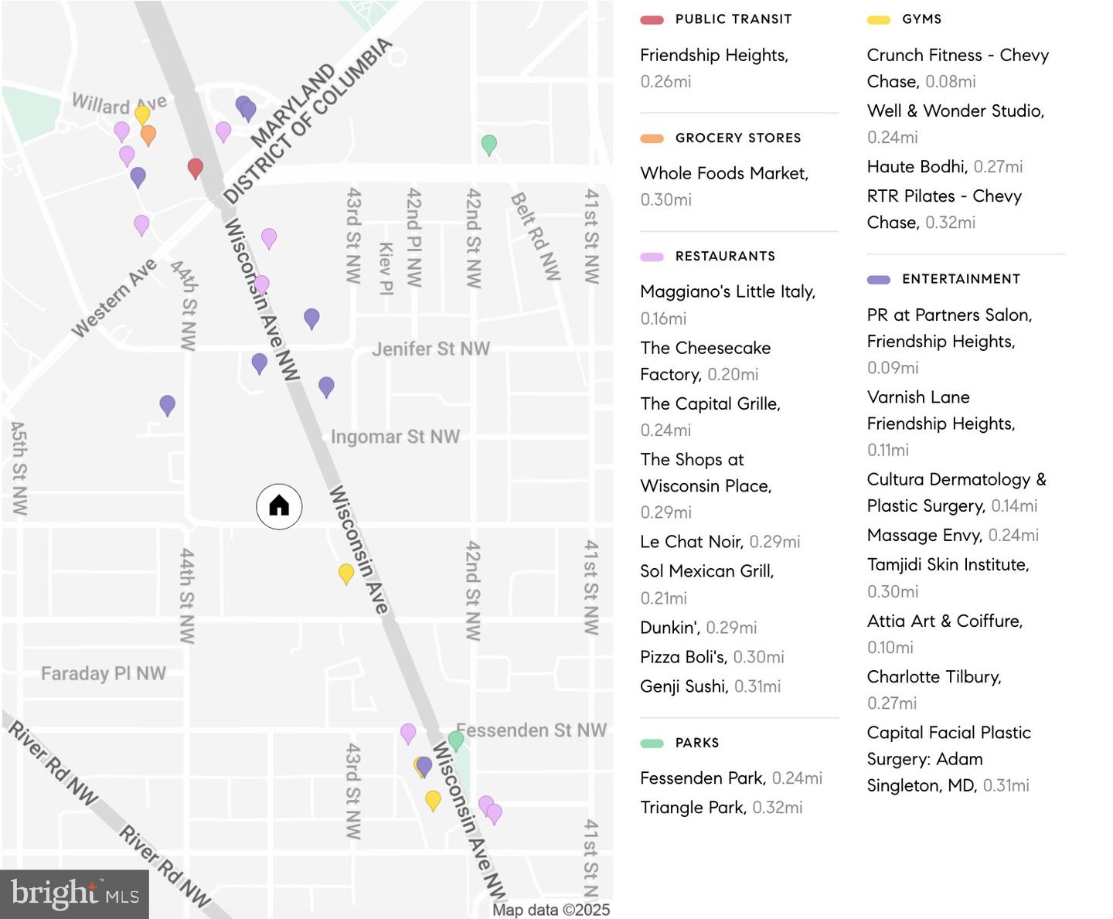
Task: Open the Friendship Heights transit entry
Action: click(x=714, y=68)
